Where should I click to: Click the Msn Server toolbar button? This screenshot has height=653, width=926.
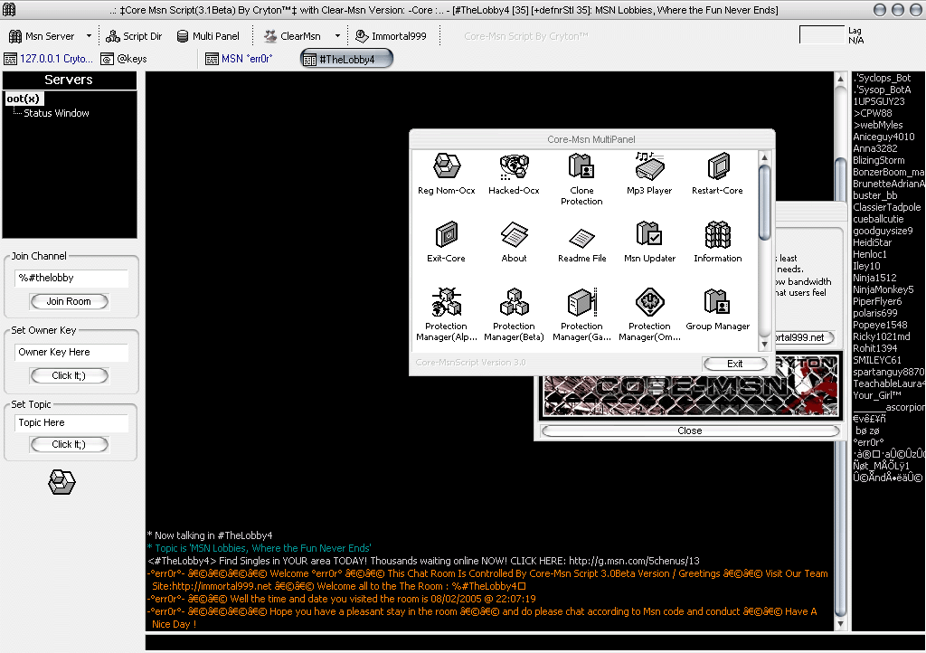42,36
